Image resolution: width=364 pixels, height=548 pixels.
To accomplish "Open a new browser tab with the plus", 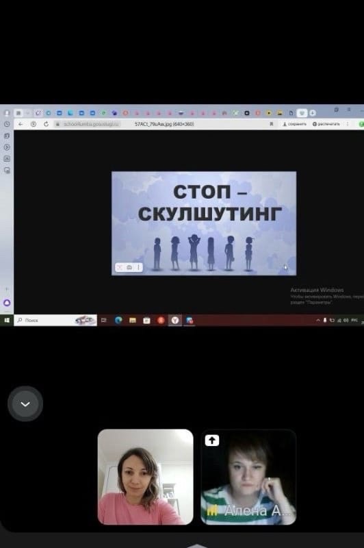I will pyautogui.click(x=313, y=113).
